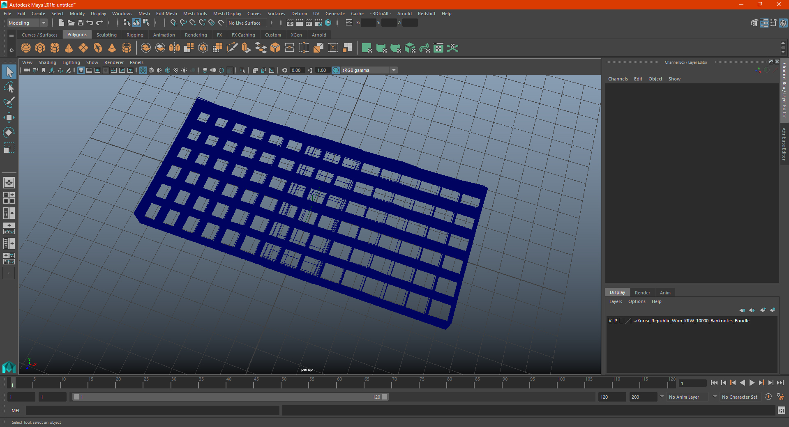
Task: Create a polygon torus from the shelf
Action: pos(98,48)
